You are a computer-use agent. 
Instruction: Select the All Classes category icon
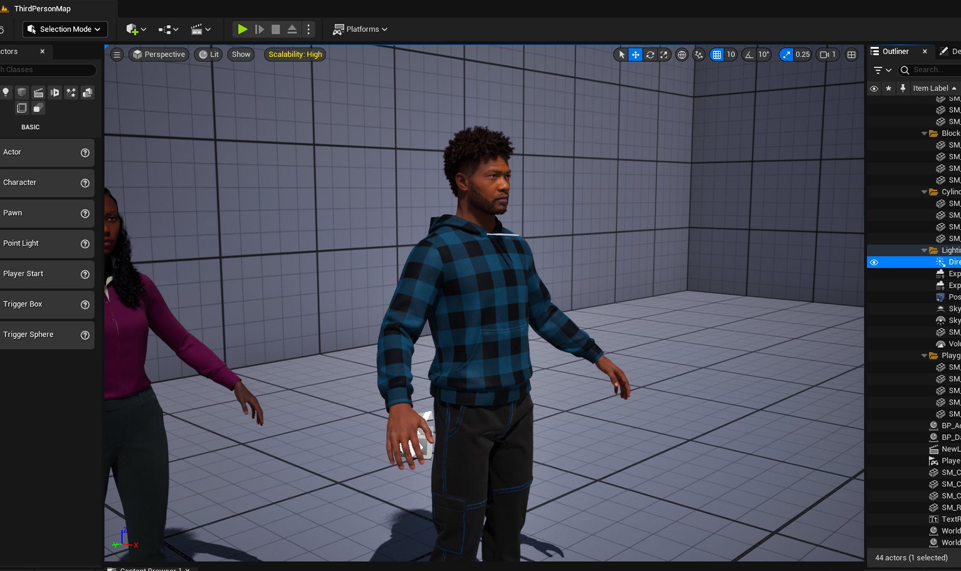[38, 108]
